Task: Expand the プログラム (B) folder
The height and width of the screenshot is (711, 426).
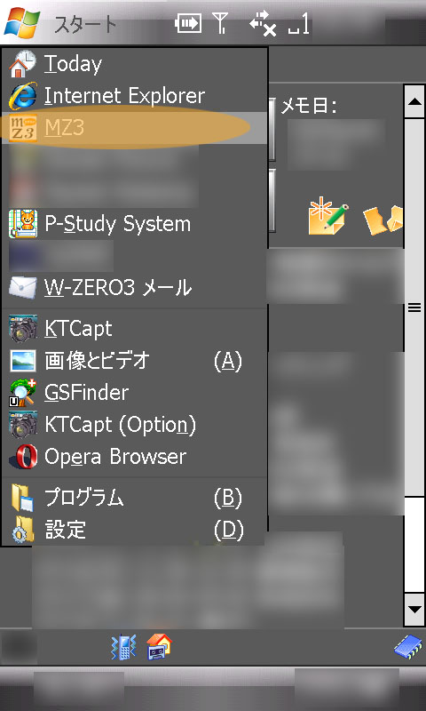Action: [x=134, y=498]
